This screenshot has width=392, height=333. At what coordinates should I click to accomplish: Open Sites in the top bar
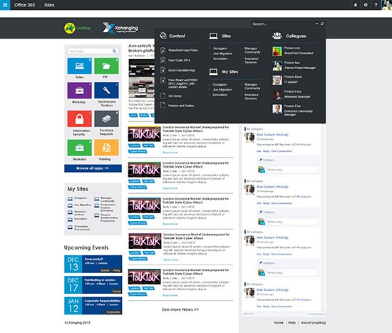(49, 5)
